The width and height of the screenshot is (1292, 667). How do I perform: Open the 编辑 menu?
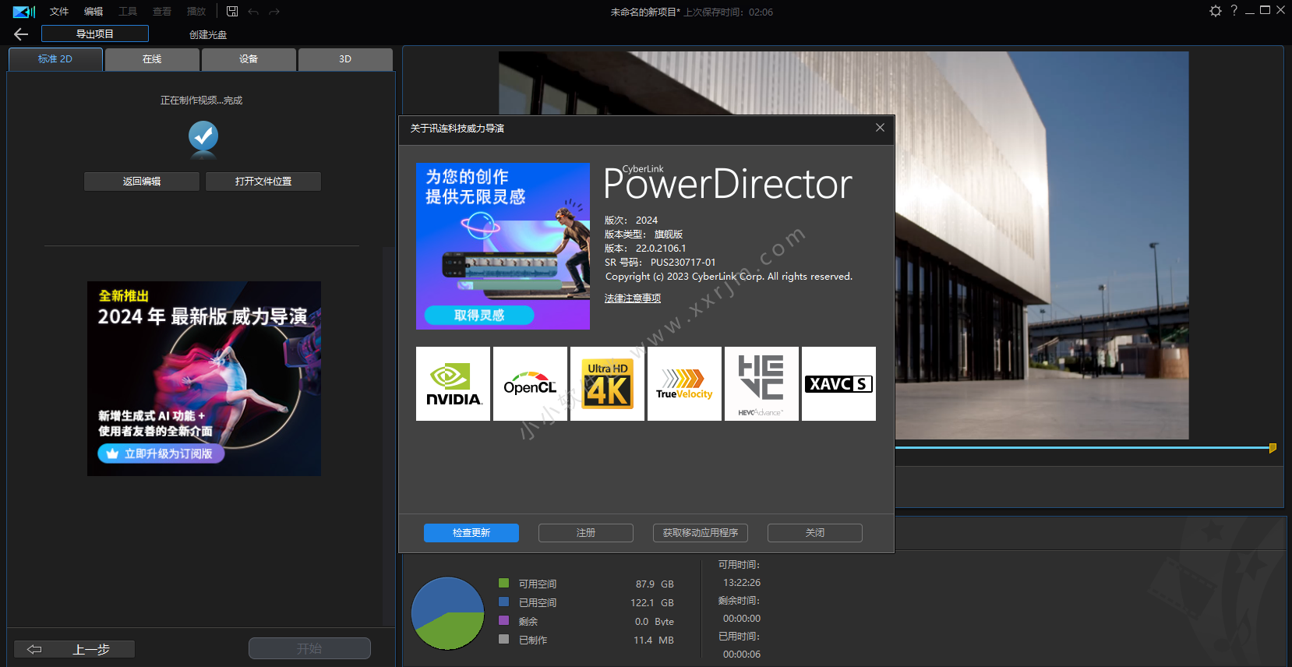[94, 12]
